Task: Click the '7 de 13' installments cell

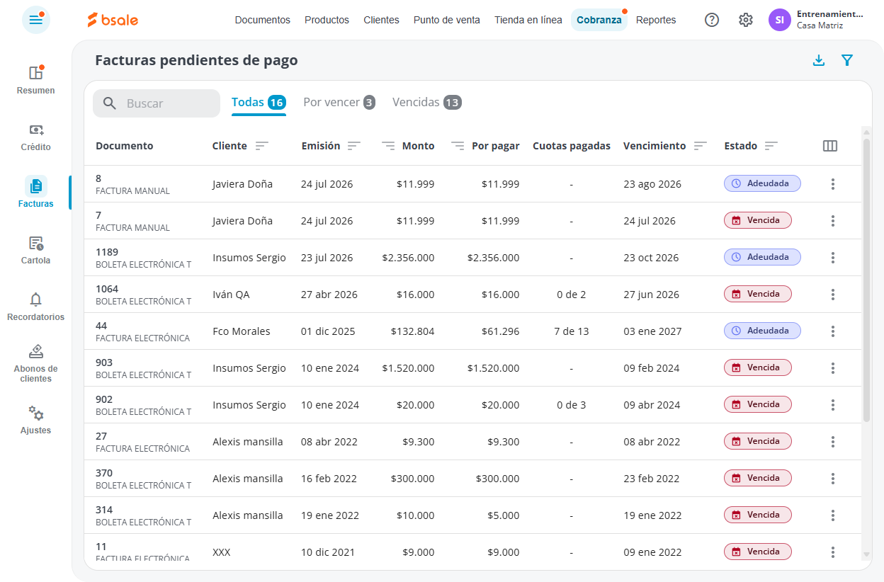Action: pos(571,331)
